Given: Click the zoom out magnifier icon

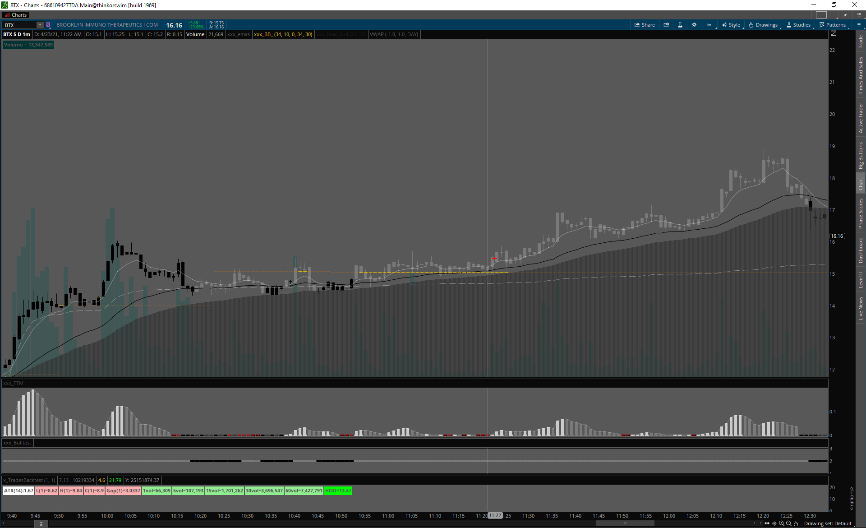Looking at the screenshot, I should click(x=789, y=523).
